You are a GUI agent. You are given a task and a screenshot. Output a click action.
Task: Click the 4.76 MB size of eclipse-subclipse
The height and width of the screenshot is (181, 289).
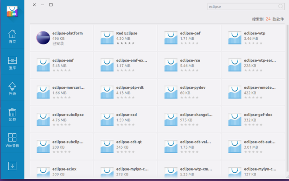pyautogui.click(x=60, y=120)
